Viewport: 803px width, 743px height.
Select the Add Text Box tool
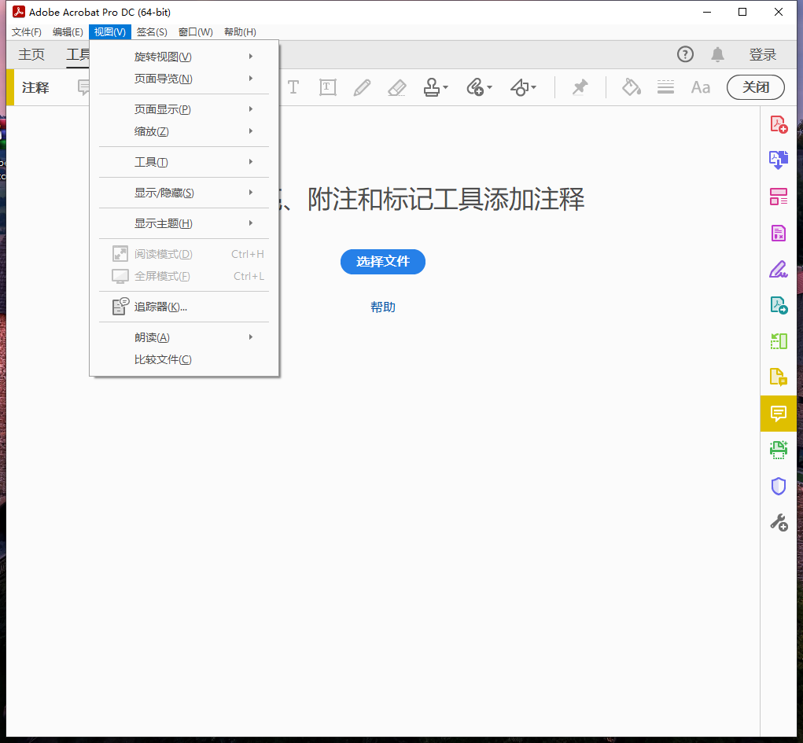pyautogui.click(x=328, y=87)
